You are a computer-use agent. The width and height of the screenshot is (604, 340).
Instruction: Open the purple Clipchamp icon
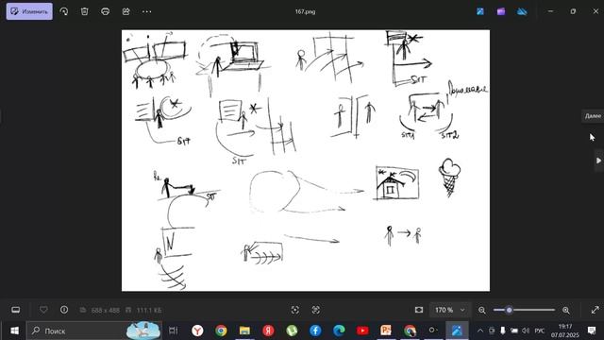501,11
